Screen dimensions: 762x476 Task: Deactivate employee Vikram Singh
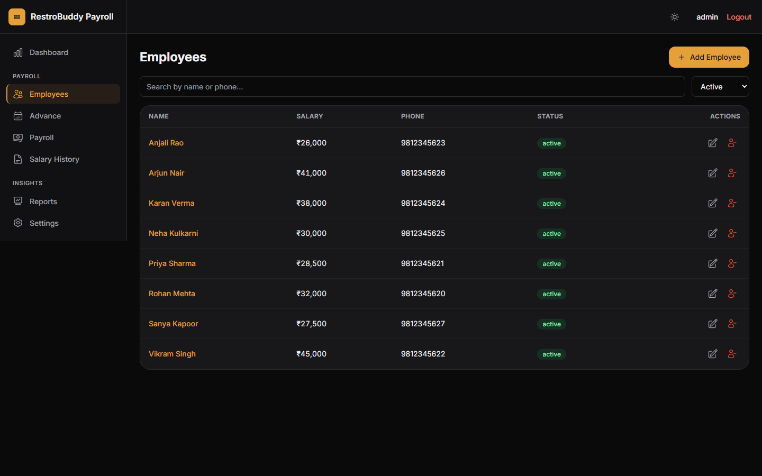pos(732,354)
